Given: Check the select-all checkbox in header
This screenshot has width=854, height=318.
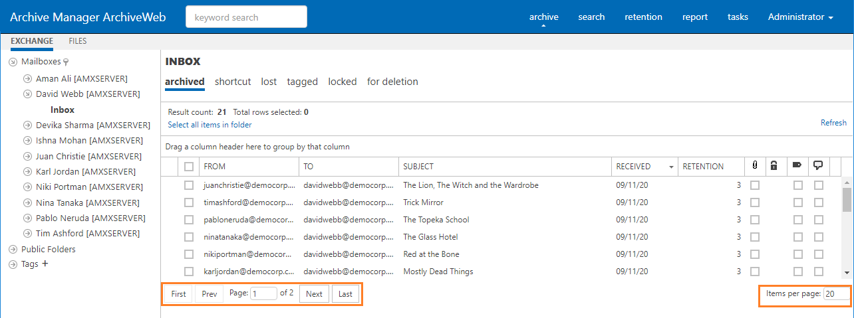Looking at the screenshot, I should pos(189,167).
